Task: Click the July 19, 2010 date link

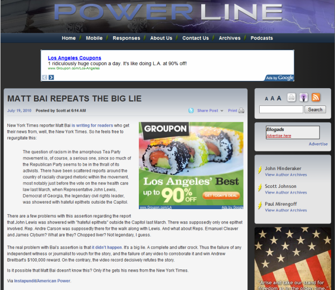Action: click(19, 110)
